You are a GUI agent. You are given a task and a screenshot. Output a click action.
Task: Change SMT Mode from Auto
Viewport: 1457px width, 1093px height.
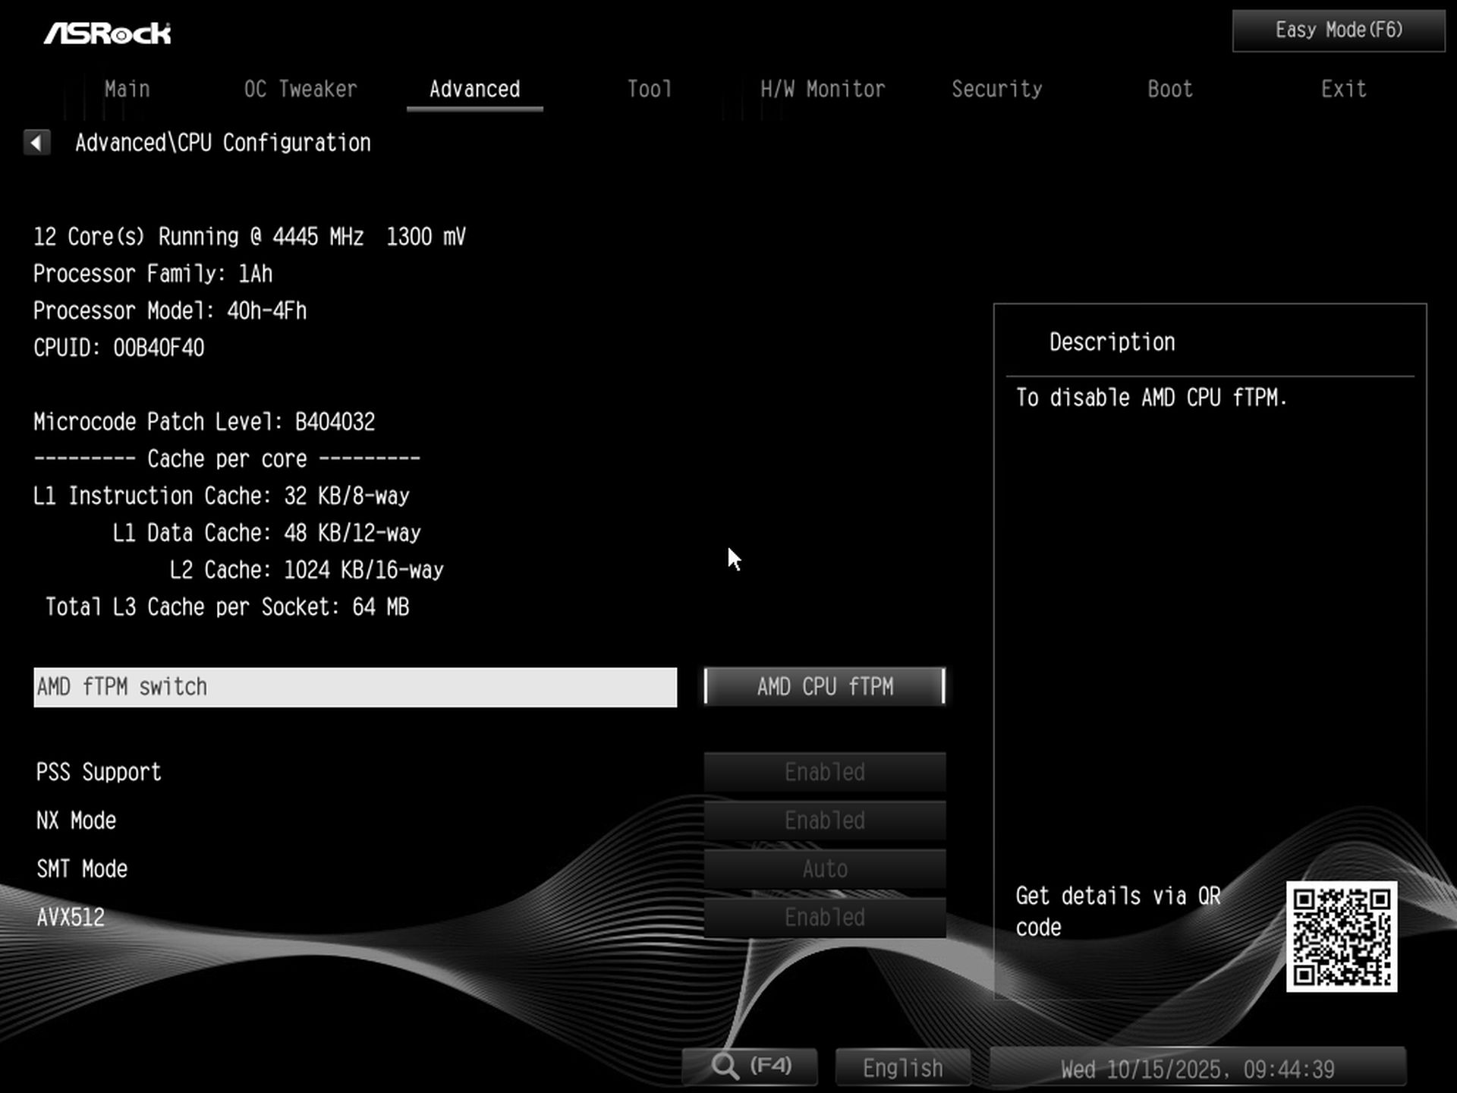coord(824,868)
